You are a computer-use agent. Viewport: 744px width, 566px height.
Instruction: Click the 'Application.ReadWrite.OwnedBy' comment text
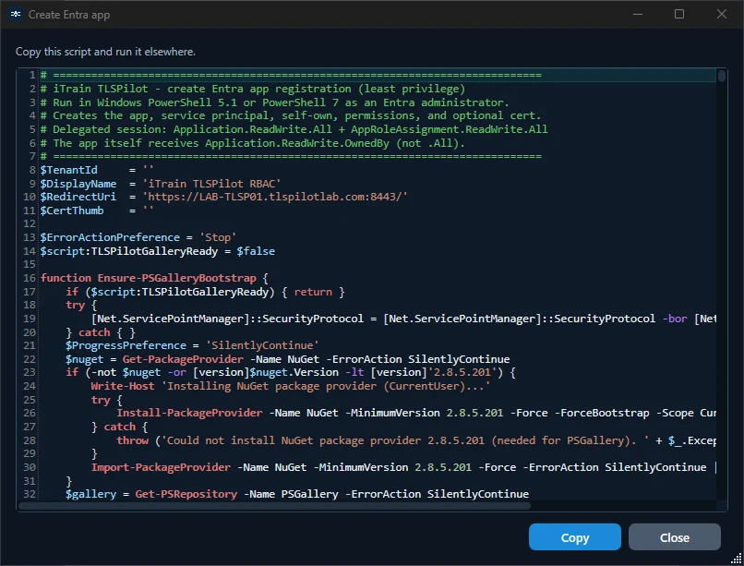297,143
